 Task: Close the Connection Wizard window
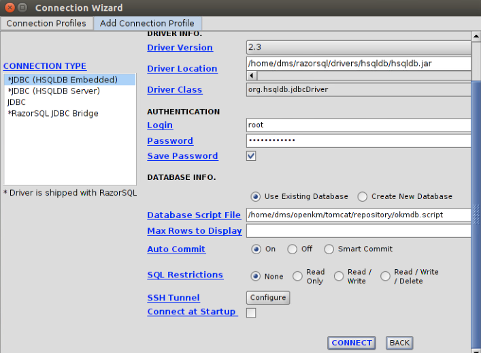(7, 7)
